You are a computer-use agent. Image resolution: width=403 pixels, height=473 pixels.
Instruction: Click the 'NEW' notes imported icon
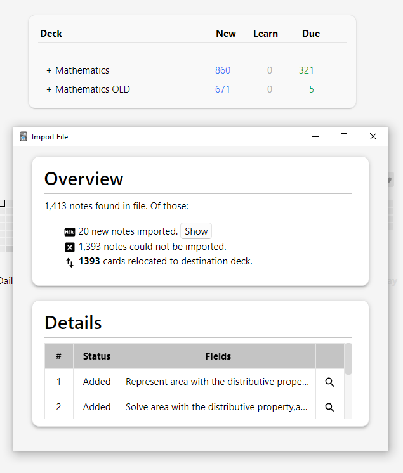[70, 232]
